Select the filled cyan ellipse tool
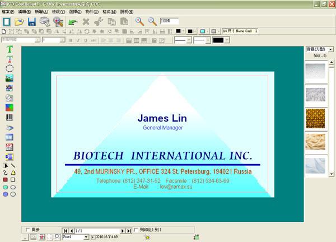 [x=6, y=187]
